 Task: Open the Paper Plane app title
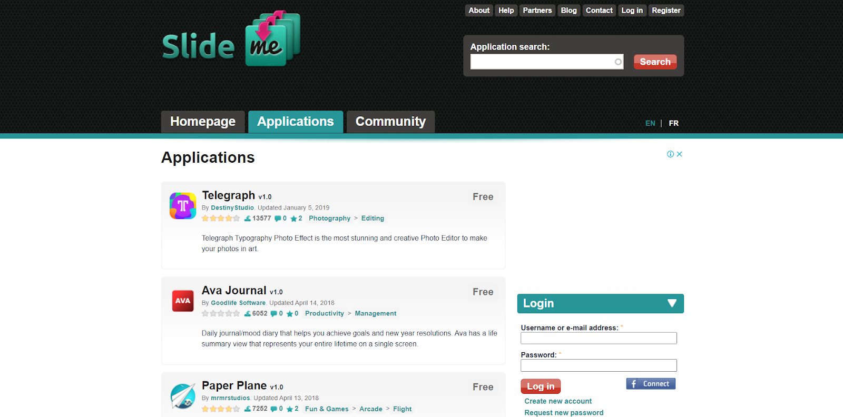(x=234, y=386)
